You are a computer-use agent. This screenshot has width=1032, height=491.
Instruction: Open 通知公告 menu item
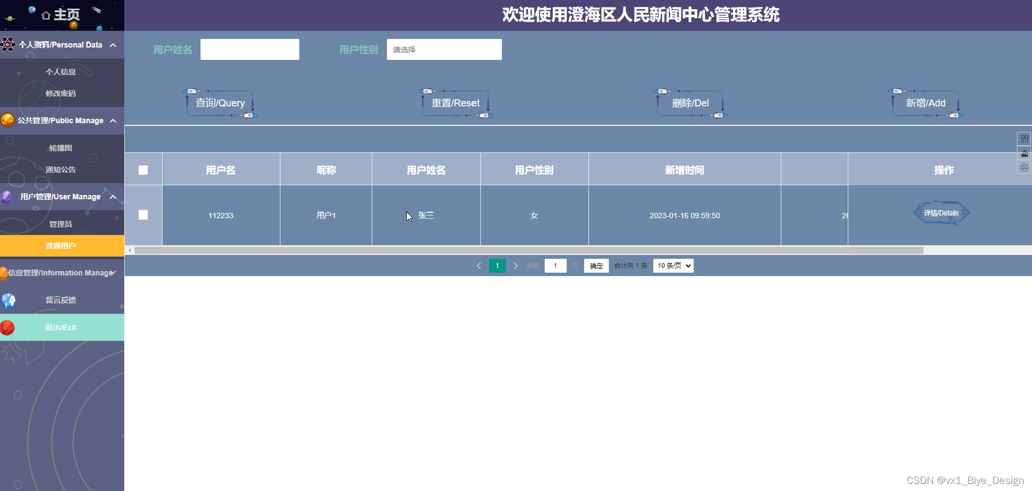pos(61,170)
